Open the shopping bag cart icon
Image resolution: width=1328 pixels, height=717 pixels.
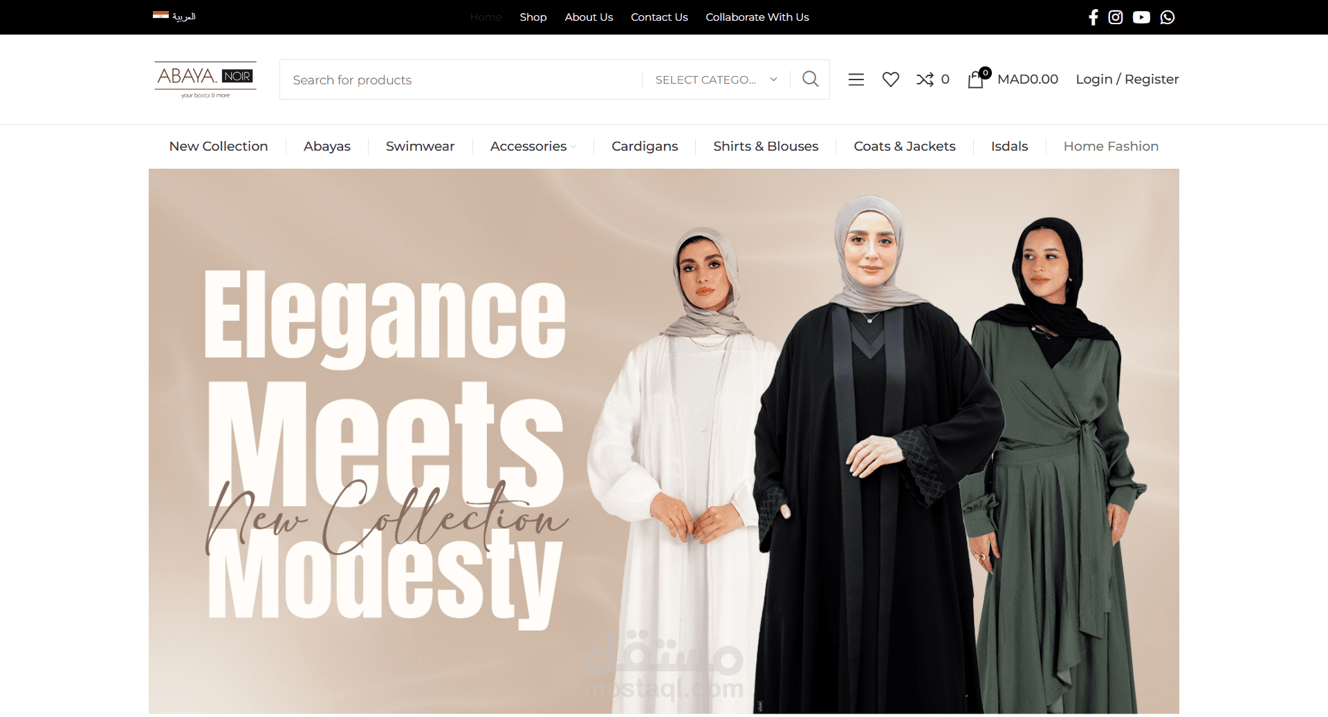(x=976, y=80)
